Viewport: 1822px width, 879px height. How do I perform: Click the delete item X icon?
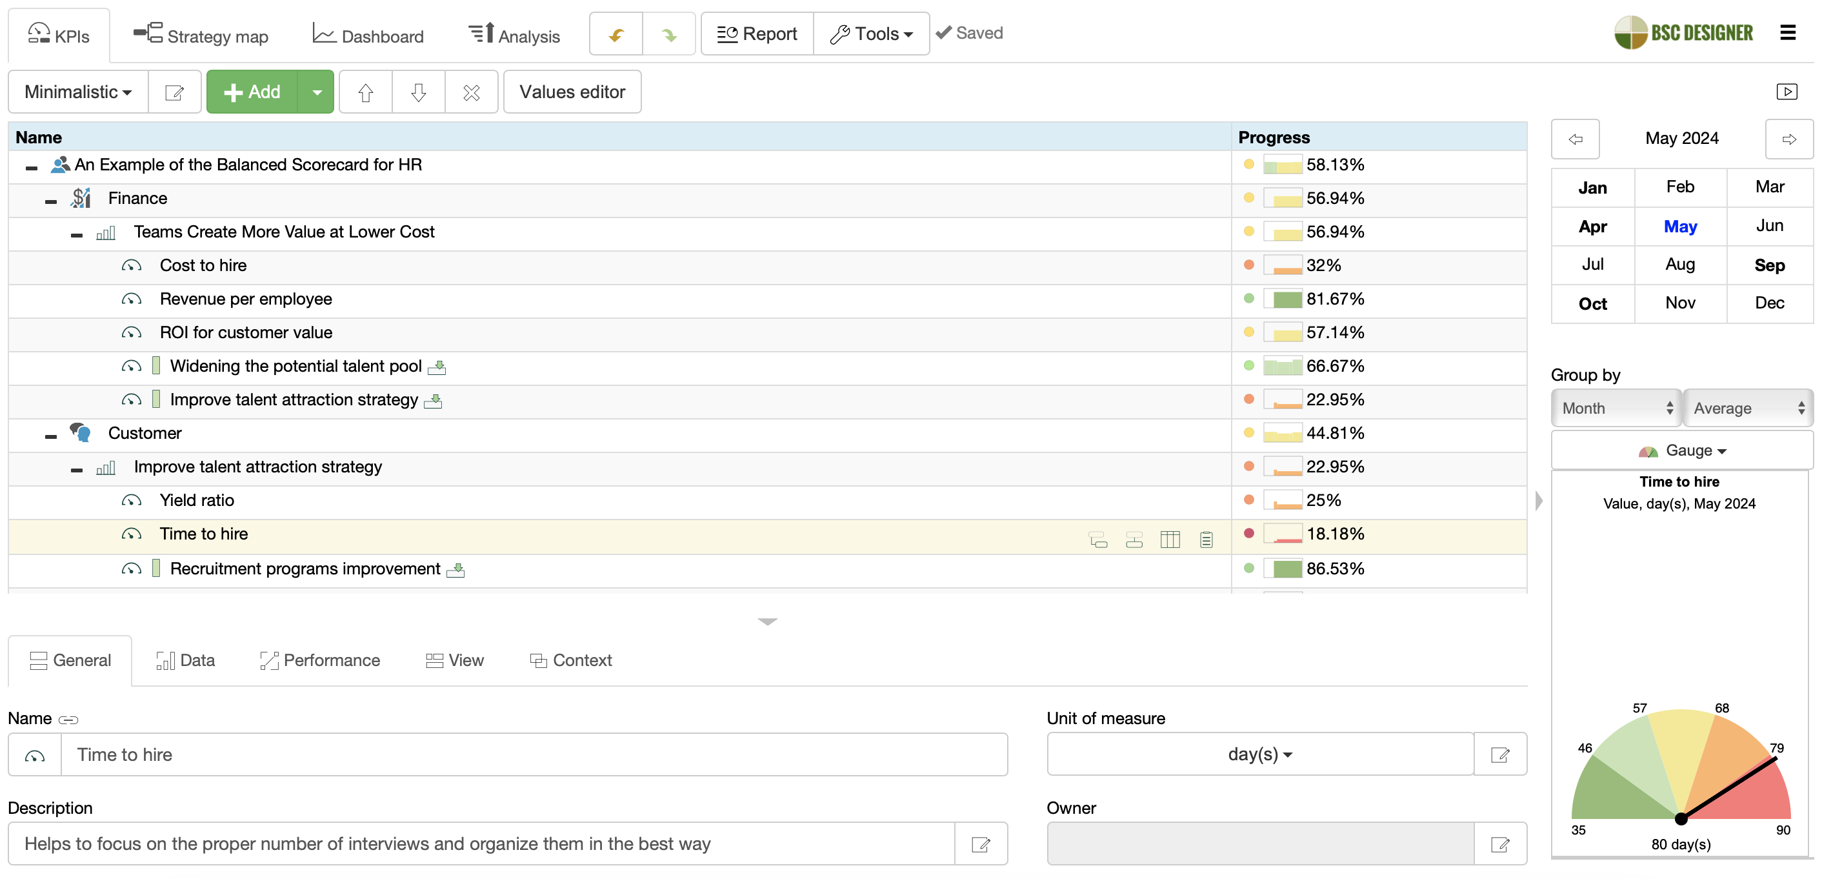click(x=471, y=92)
